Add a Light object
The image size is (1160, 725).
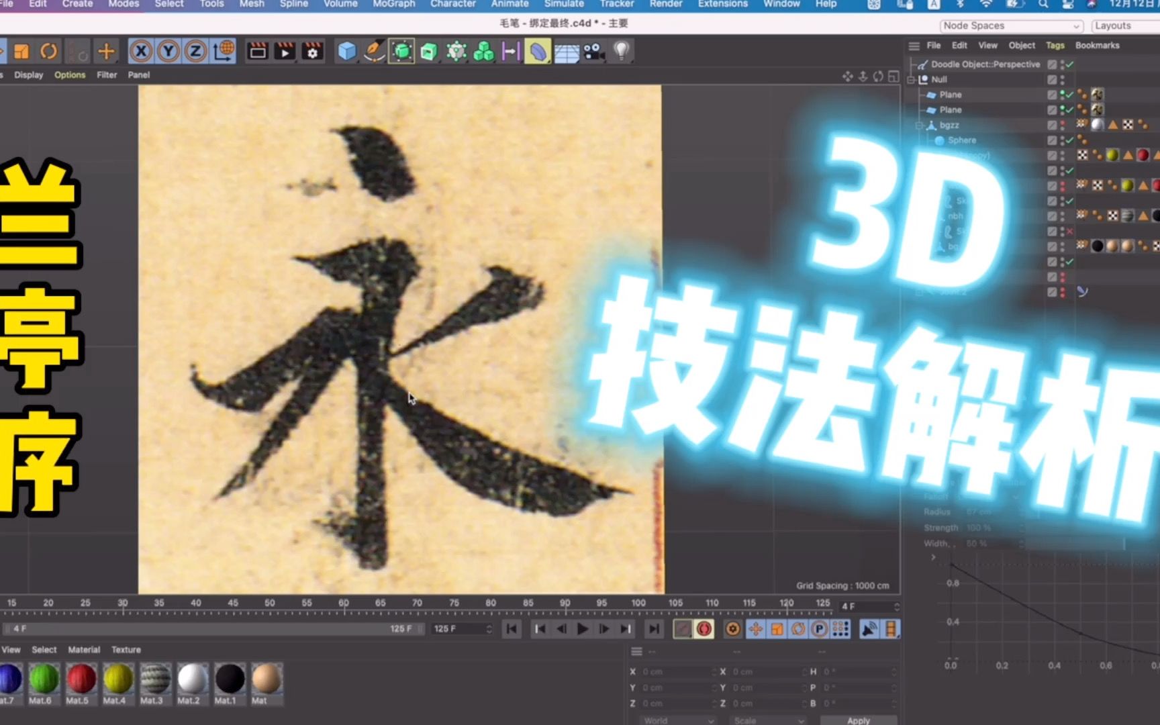click(622, 51)
